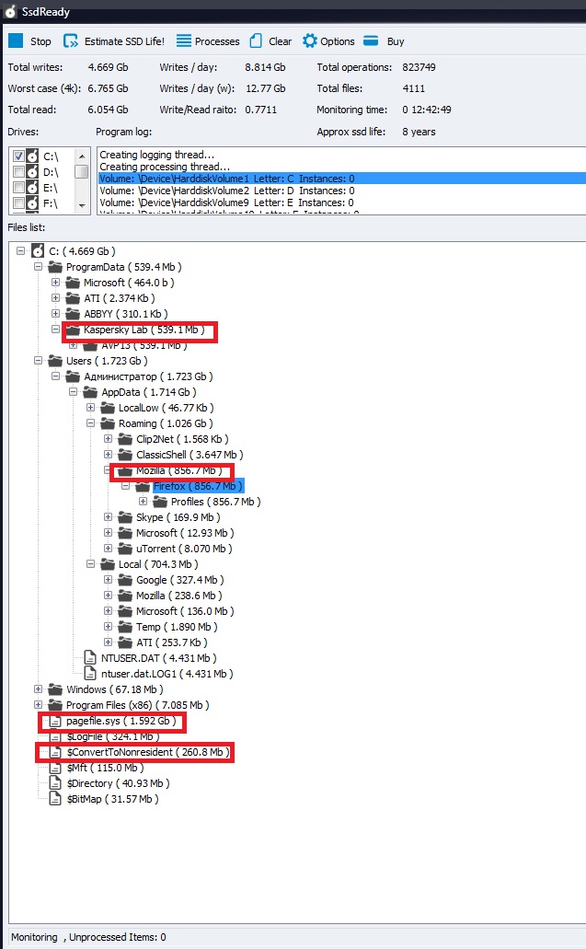Select Clip2Net ( 1.568 Kb ) row

(182, 439)
